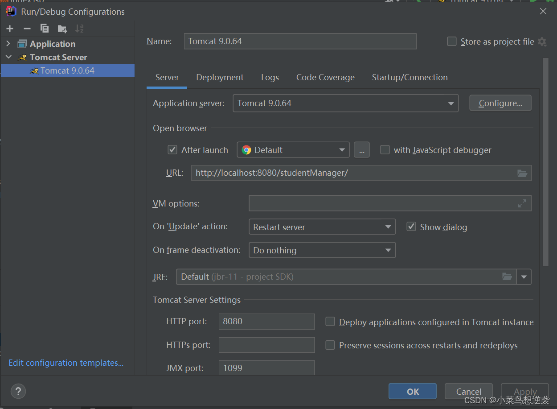Screen dimensions: 557x409
Task: Enable Store as project file
Action: 452,41
